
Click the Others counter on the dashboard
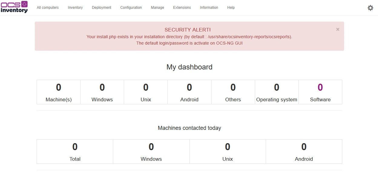point(233,92)
